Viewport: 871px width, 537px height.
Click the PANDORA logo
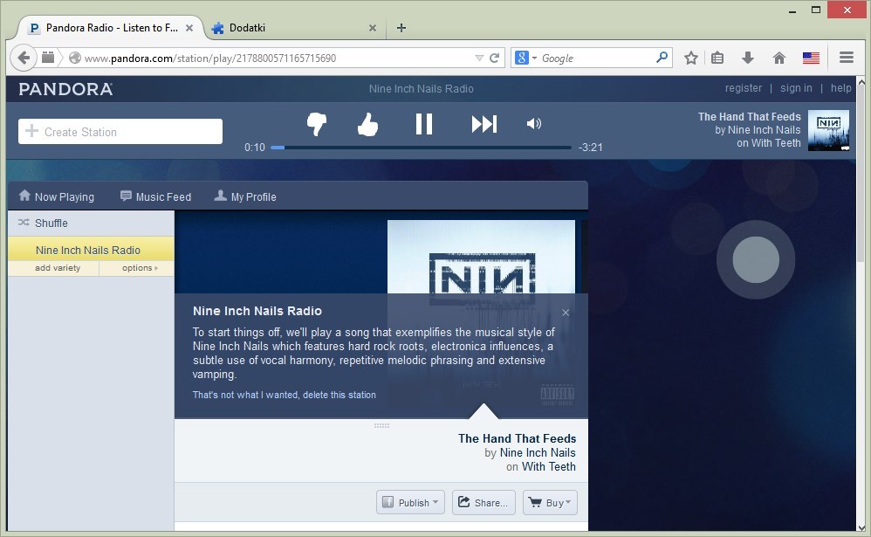coord(65,89)
